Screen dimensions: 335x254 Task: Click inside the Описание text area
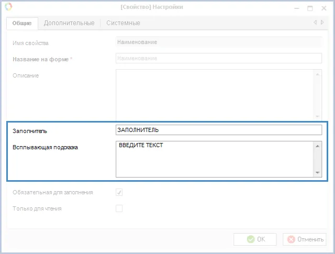coord(215,95)
